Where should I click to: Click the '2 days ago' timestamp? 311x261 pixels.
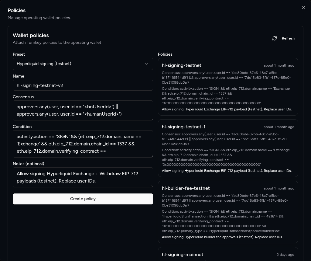click(x=285, y=255)
